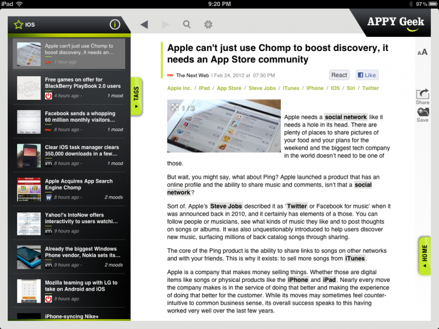Image resolution: width=439 pixels, height=329 pixels.
Task: Open settings gear icon
Action: 208,24
